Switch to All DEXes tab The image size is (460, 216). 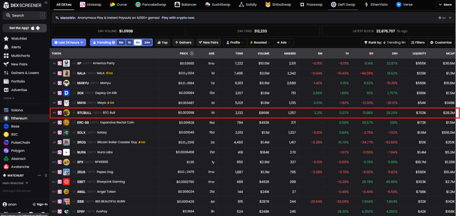(64, 4)
